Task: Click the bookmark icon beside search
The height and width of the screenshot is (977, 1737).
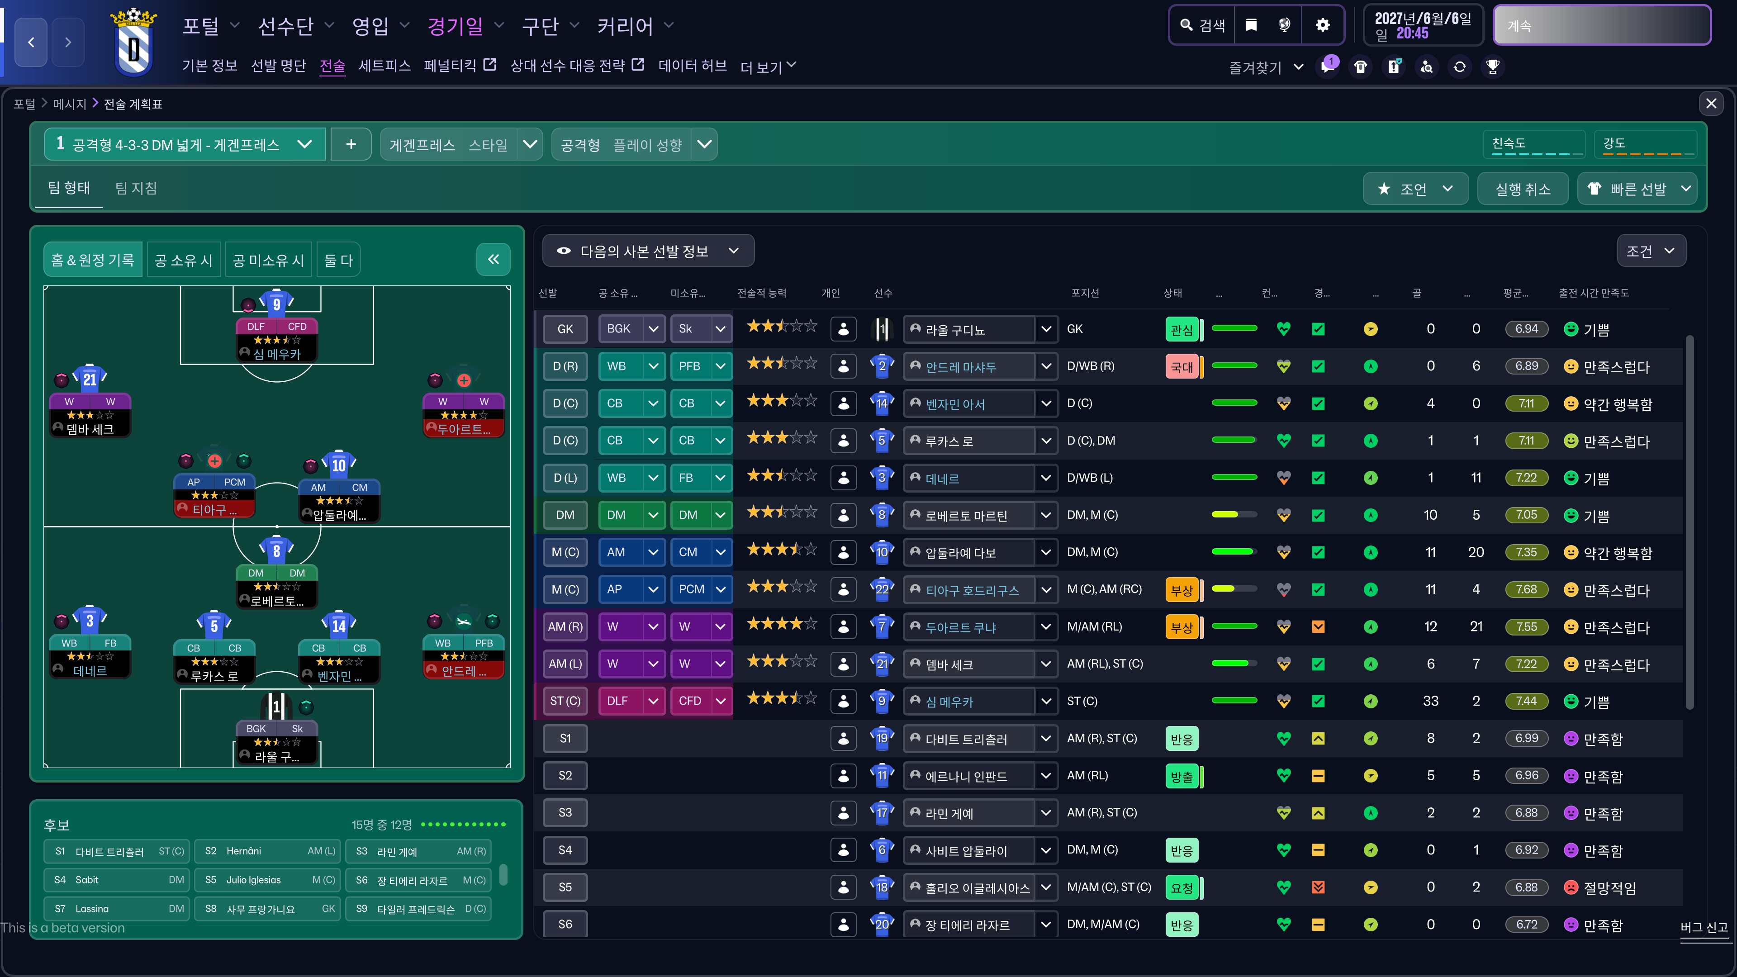Action: 1251,26
